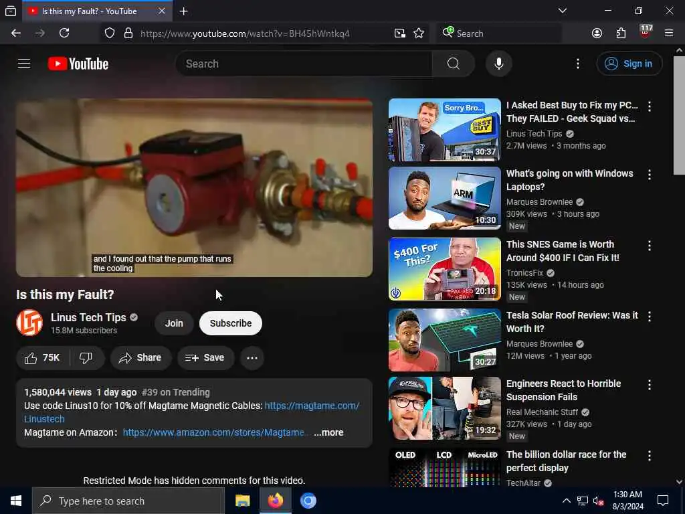The width and height of the screenshot is (685, 514).
Task: Open Firefox account icon
Action: 597,33
